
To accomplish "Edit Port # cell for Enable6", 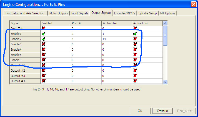I will coord(86,60).
